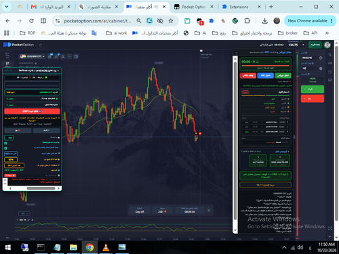Click the trade time field showing 00:02:45

310,58
